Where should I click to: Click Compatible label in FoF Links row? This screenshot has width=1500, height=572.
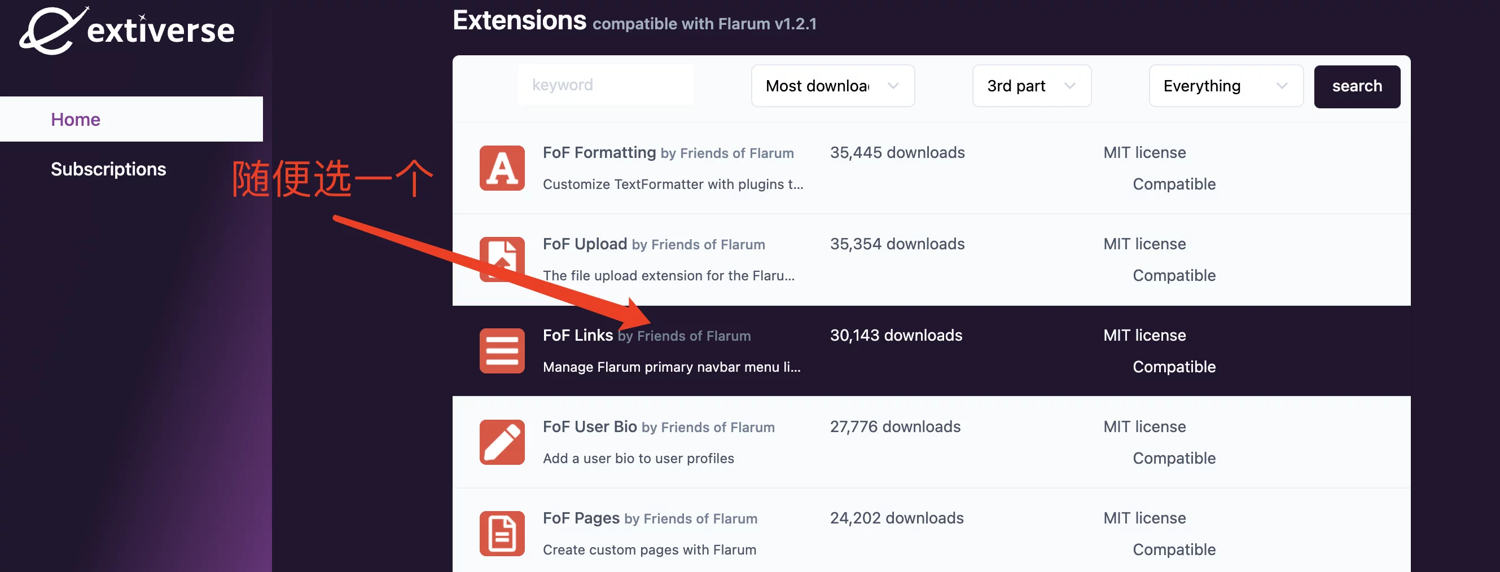coord(1174,367)
